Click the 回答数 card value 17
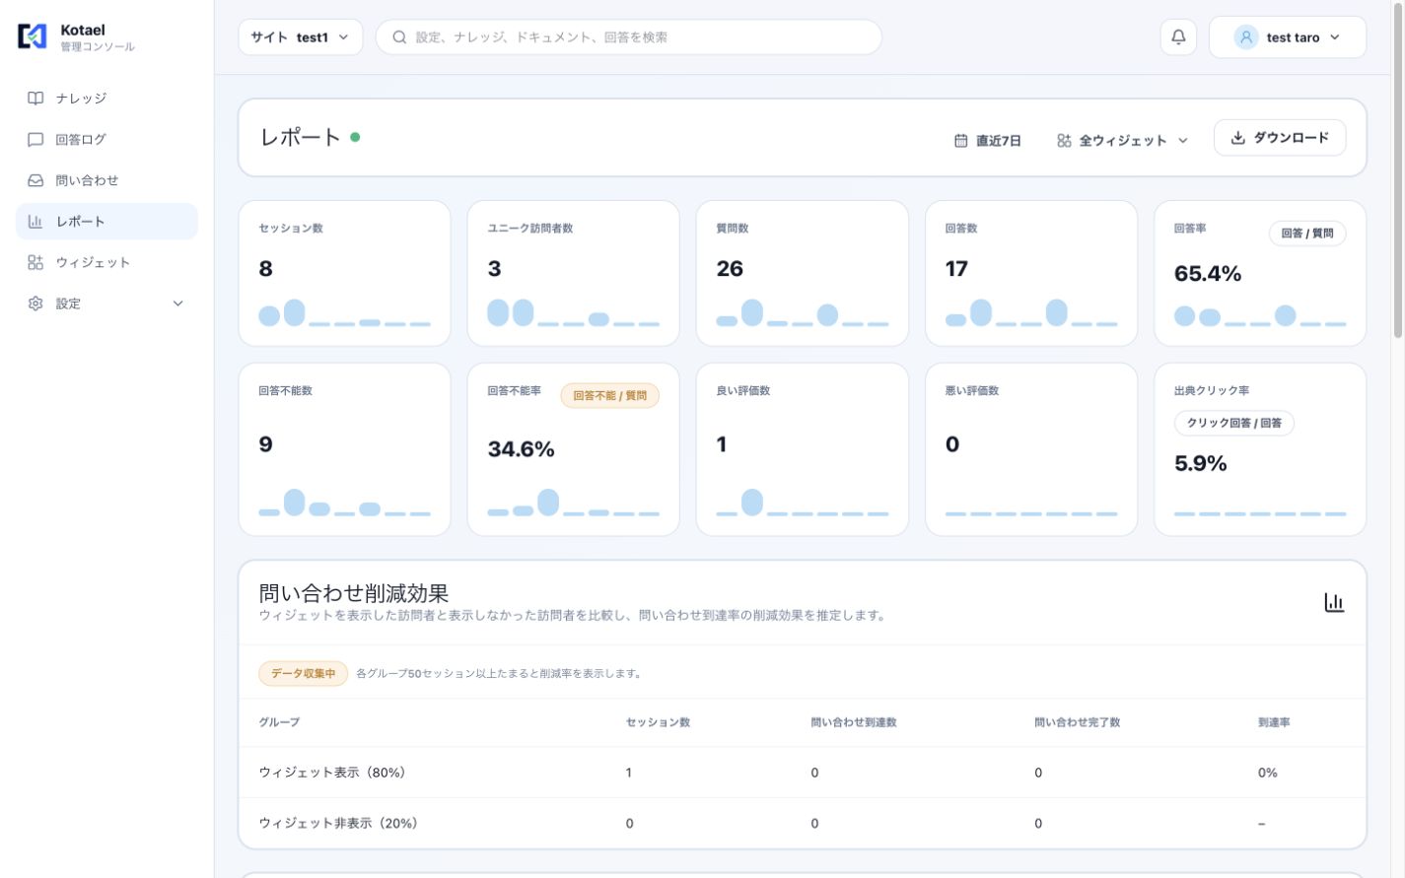The width and height of the screenshot is (1405, 878). click(x=956, y=269)
